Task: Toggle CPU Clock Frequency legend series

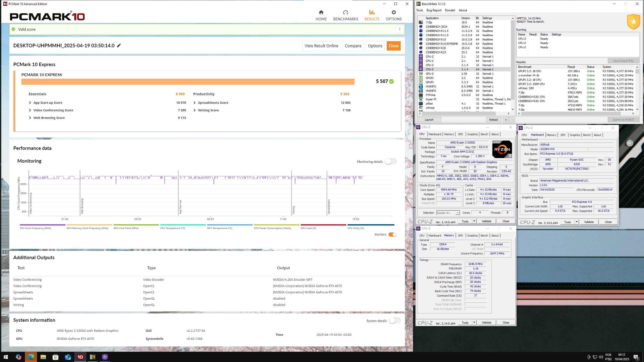Action: tap(43, 227)
